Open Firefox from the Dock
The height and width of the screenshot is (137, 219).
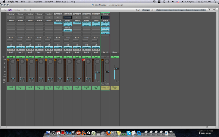click(x=108, y=133)
